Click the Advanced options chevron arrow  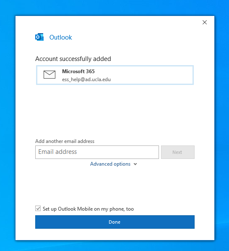[135, 164]
